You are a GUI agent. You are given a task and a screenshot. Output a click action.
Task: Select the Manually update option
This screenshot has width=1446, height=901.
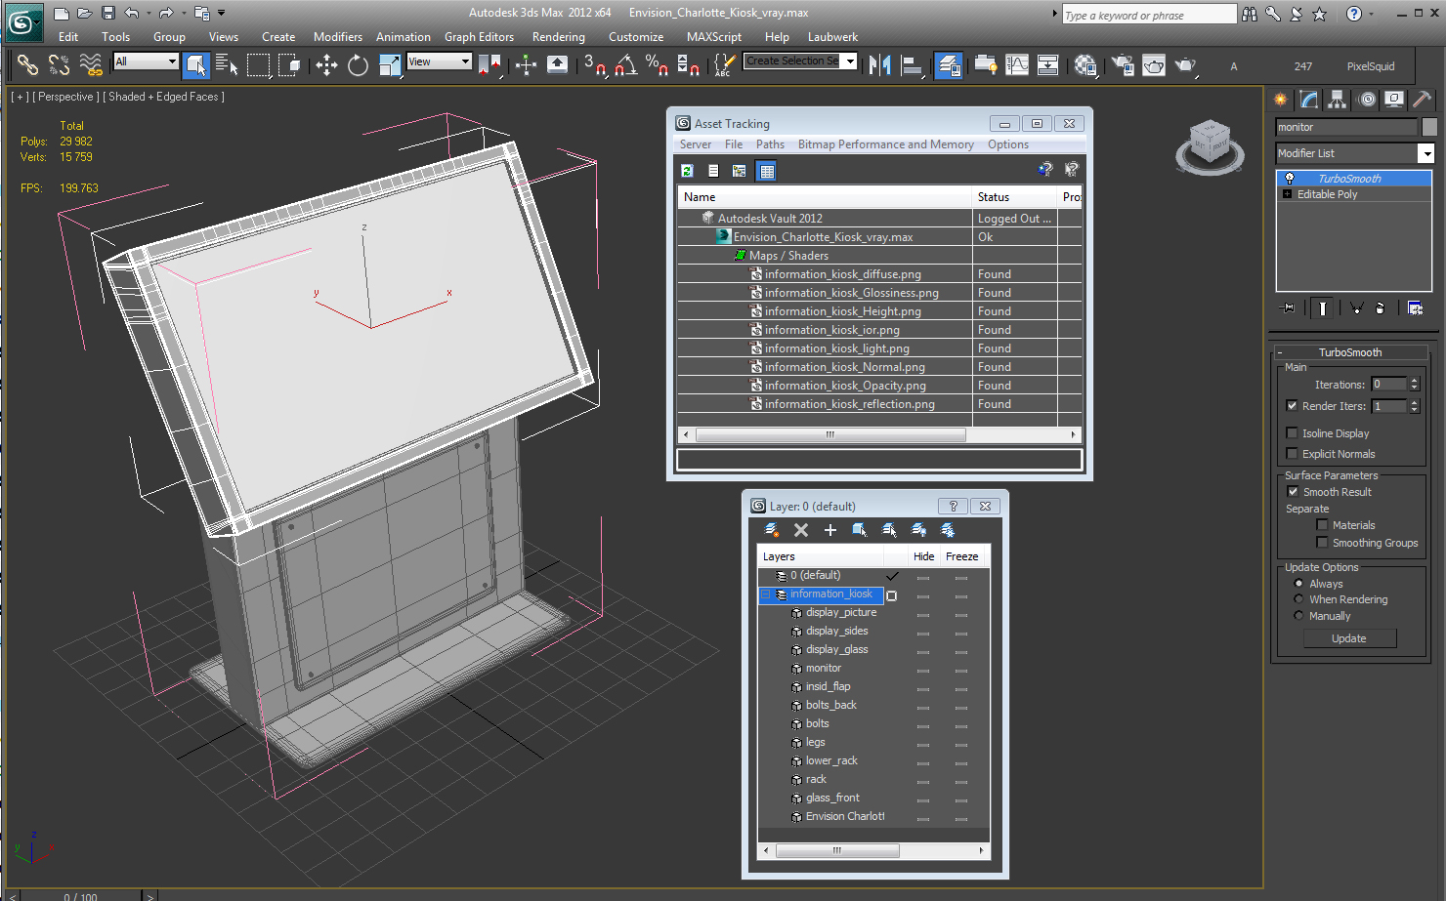(1298, 616)
